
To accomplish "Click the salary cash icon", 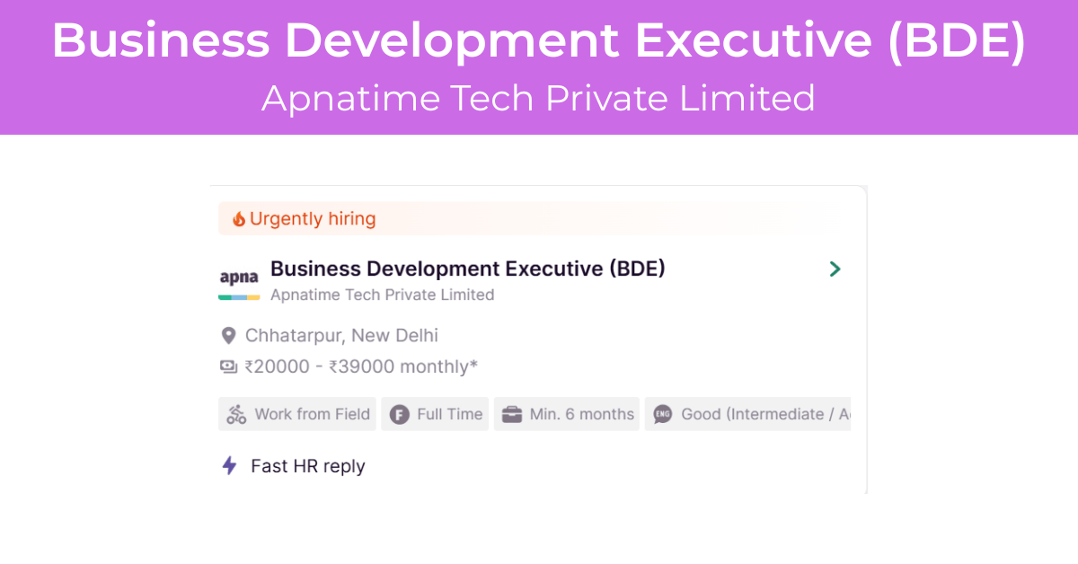I will tap(228, 366).
